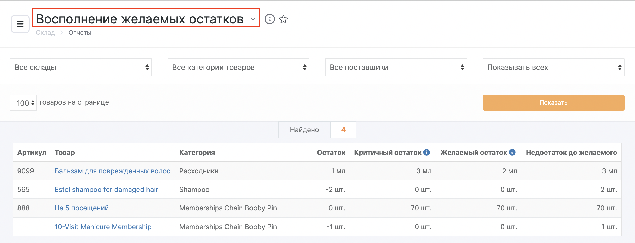Open the Все склады dropdown

coord(81,67)
